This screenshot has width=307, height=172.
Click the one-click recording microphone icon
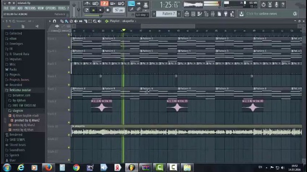(276, 5)
